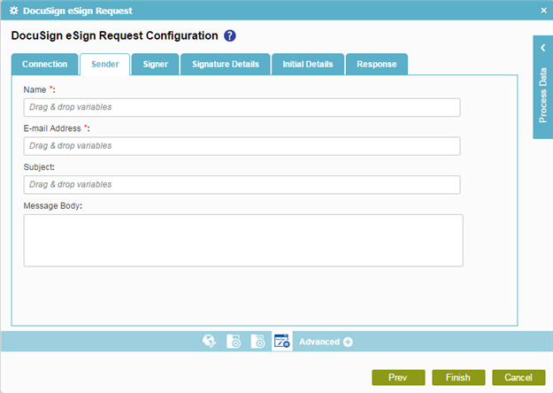Image resolution: width=553 pixels, height=393 pixels.
Task: Click the Prev button
Action: [398, 377]
